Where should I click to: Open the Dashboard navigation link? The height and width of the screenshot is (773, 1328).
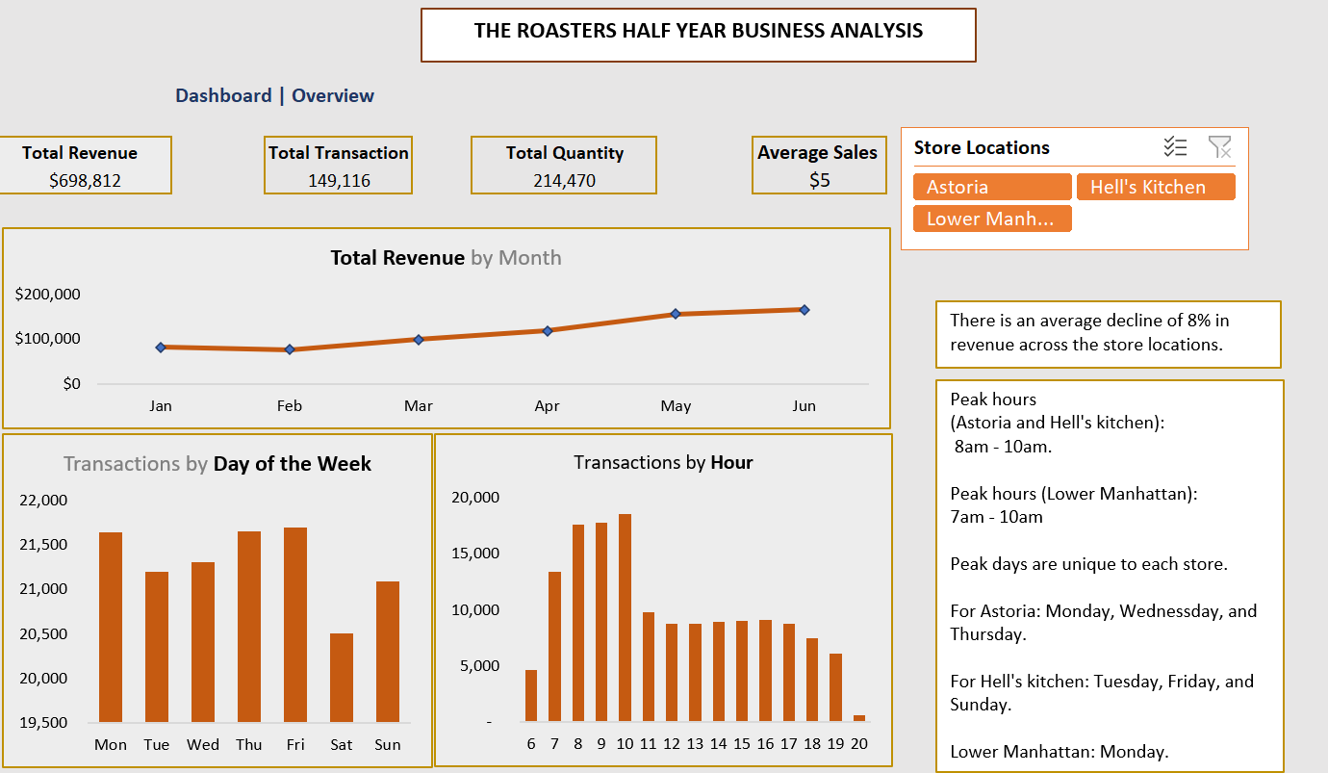click(223, 95)
